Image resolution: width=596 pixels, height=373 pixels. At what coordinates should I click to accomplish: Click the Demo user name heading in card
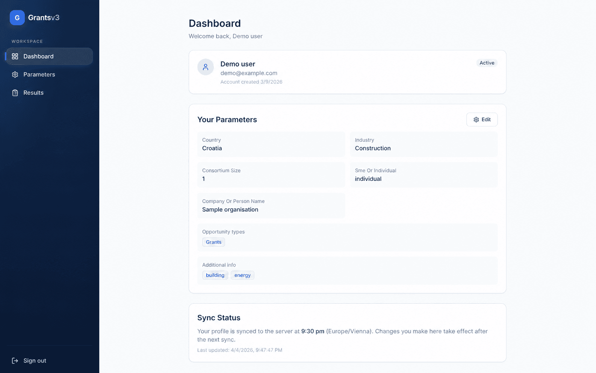click(x=238, y=64)
